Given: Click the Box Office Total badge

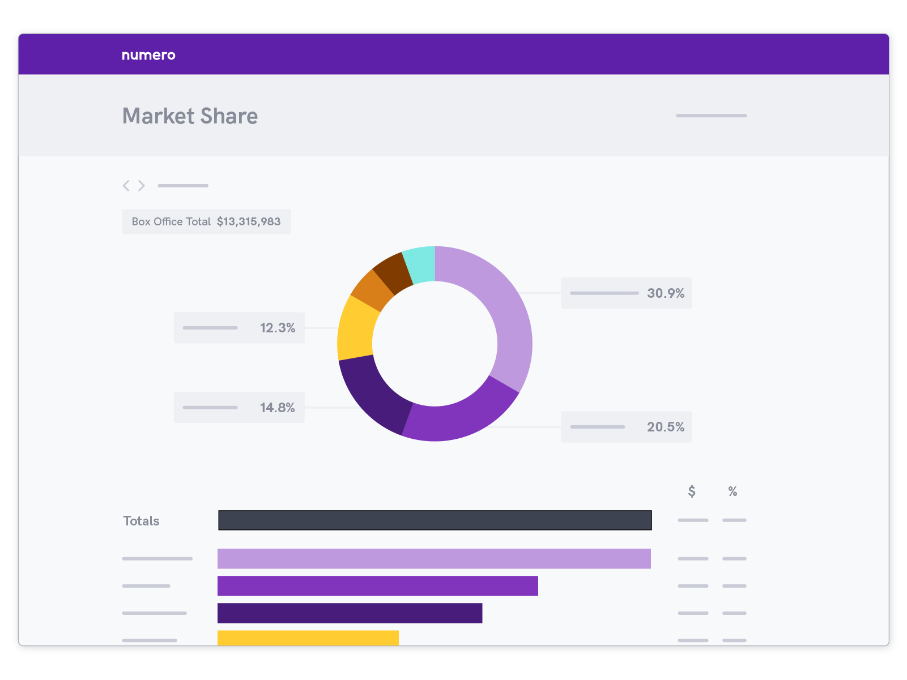Looking at the screenshot, I should click(x=206, y=222).
